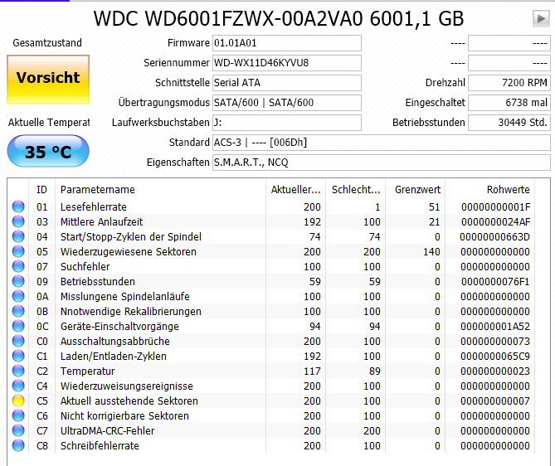
Task: Click the Standard field ACS-3
Action: pos(382,143)
